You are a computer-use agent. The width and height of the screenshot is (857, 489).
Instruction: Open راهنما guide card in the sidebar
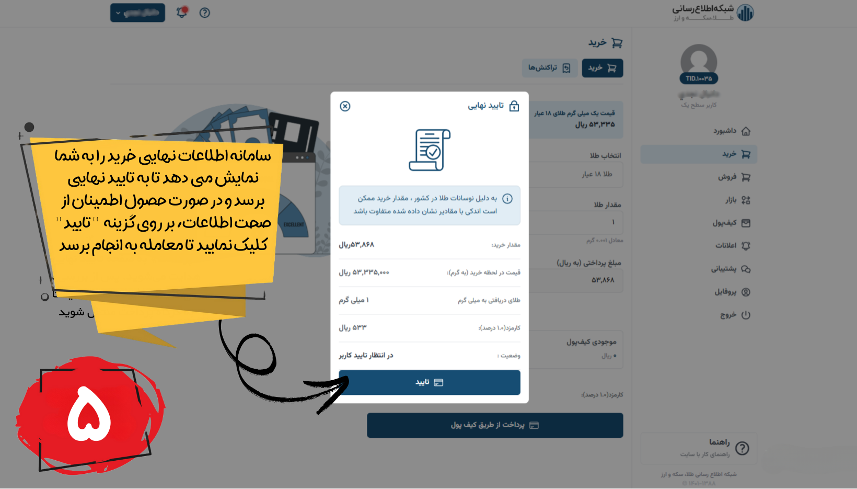click(699, 448)
